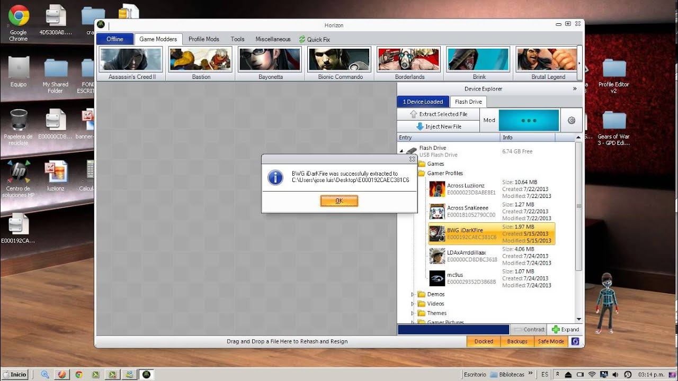678x381 pixels.
Task: Click the Horizon icon in the title bar
Action: (x=101, y=24)
